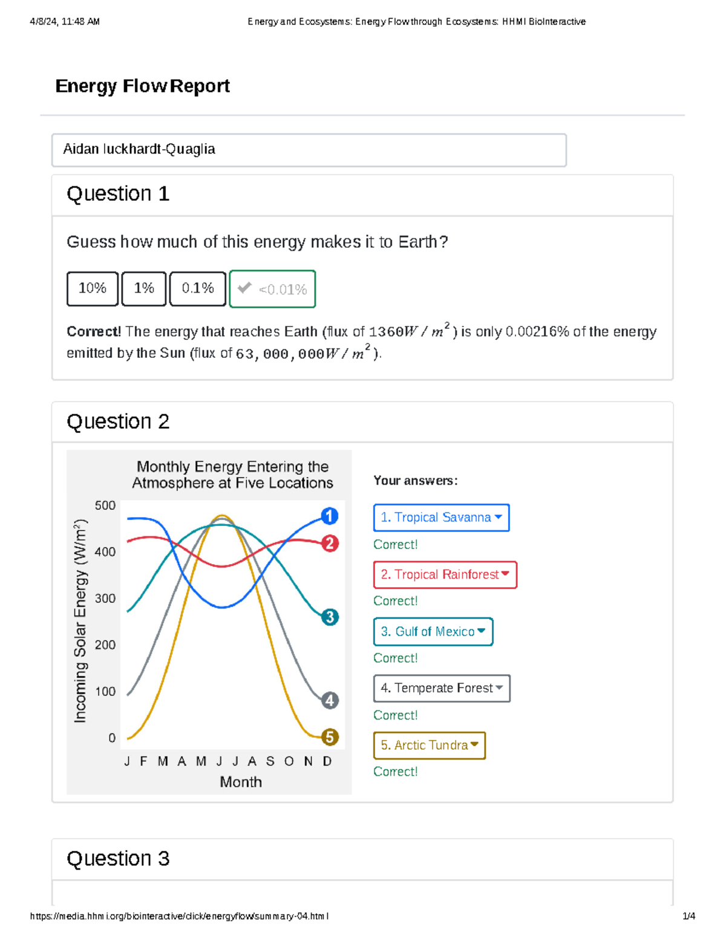Click the checkmark icon beside <0.01% answer

[x=244, y=288]
